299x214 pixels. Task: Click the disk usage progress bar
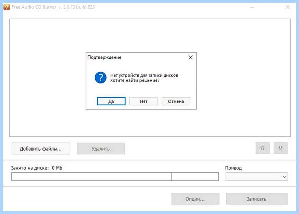[115, 177]
